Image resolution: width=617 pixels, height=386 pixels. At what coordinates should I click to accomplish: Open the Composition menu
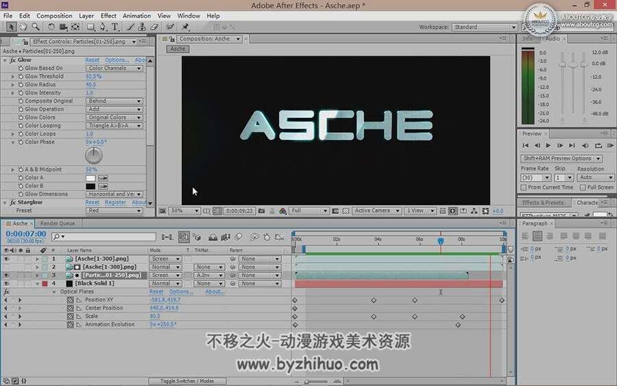click(x=54, y=16)
